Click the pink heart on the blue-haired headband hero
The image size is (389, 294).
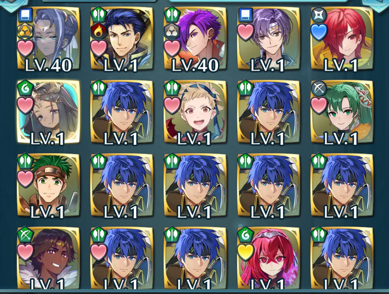coord(99,252)
